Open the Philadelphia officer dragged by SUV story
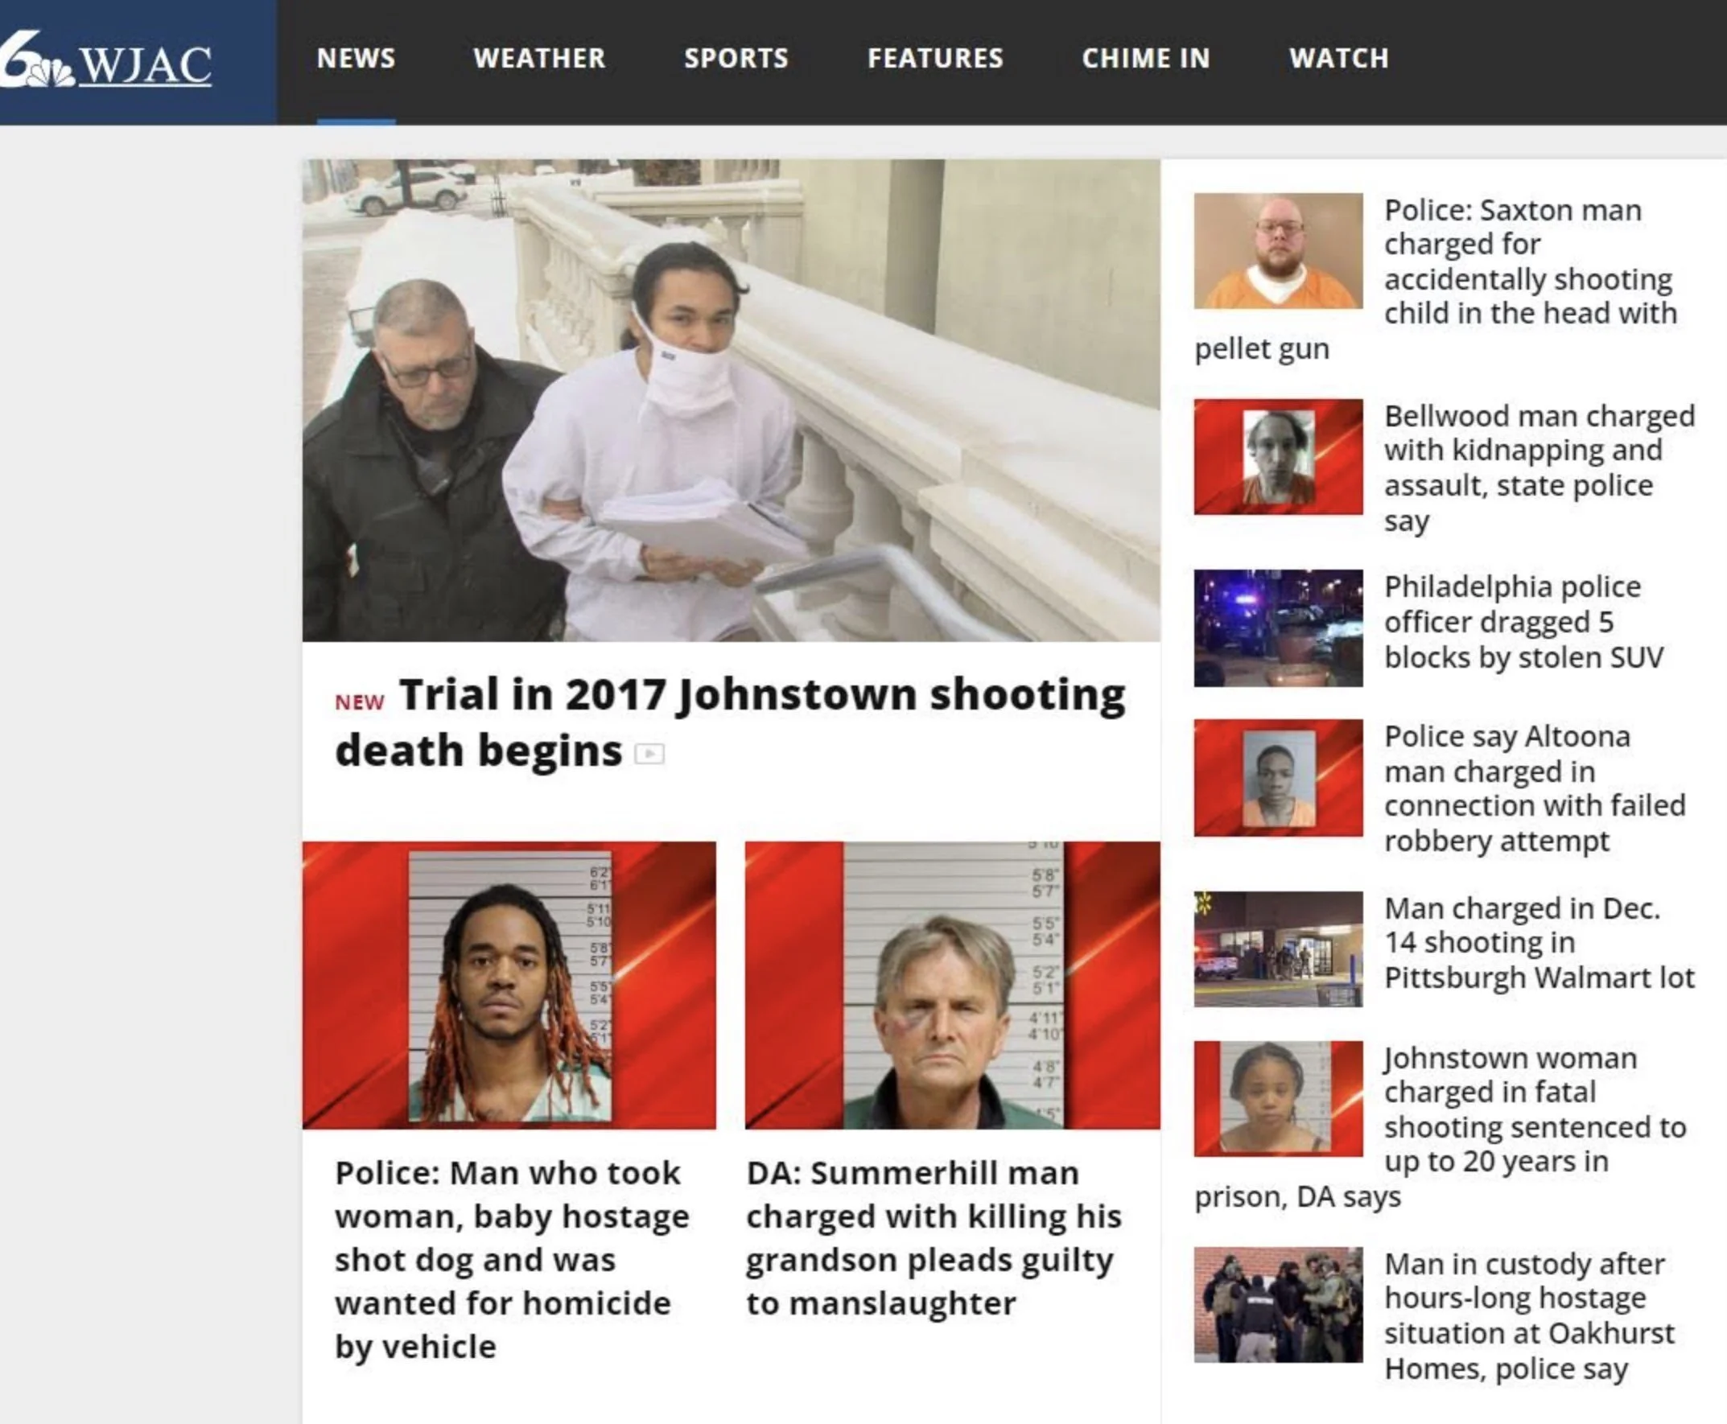This screenshot has height=1424, width=1727. (x=1524, y=622)
